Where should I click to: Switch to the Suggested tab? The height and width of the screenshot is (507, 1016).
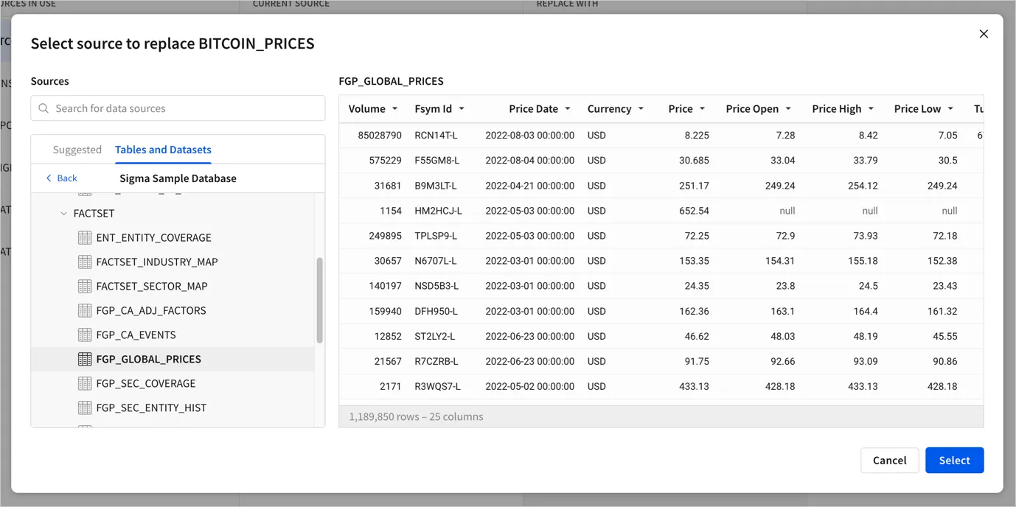click(77, 150)
